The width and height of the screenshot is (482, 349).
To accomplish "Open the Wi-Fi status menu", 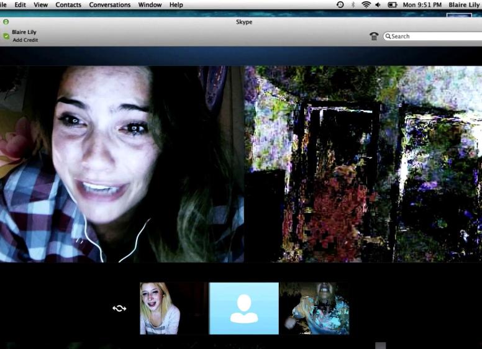I will tap(366, 4).
